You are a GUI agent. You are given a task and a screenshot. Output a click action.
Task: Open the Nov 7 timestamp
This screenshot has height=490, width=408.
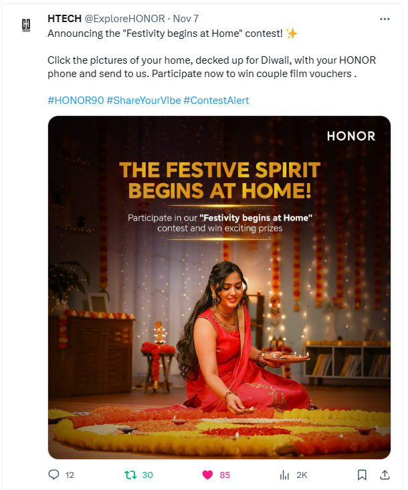coord(185,19)
